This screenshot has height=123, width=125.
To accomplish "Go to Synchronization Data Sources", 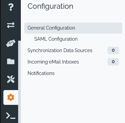I will [x=60, y=50].
